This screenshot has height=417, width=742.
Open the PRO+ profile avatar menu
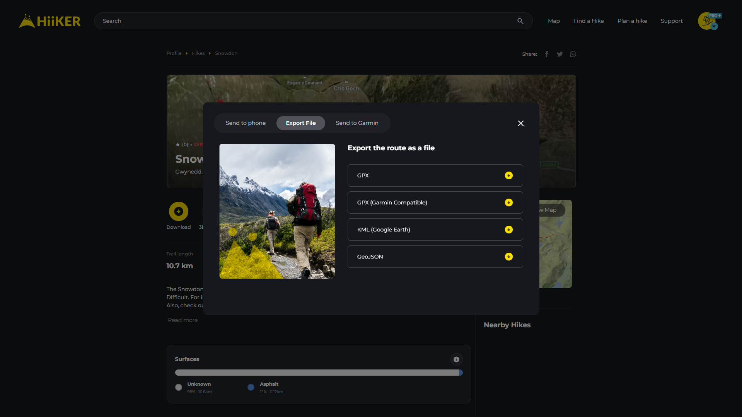[709, 21]
